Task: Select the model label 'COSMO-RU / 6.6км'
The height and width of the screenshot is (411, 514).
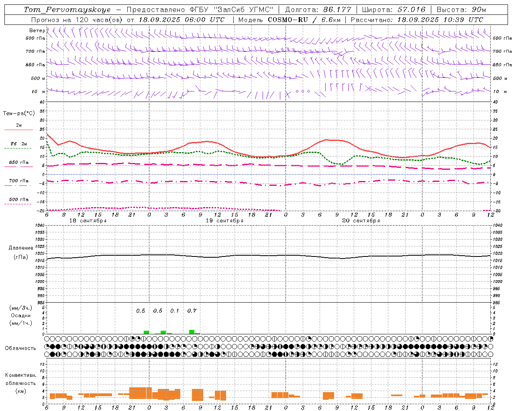Action: click(x=305, y=20)
